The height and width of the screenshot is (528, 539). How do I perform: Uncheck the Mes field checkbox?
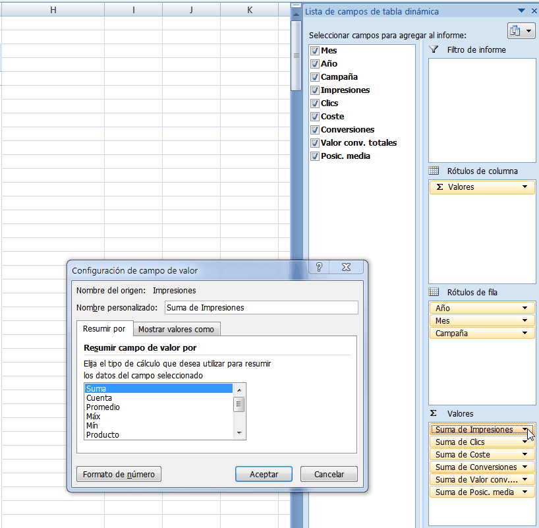coord(315,50)
